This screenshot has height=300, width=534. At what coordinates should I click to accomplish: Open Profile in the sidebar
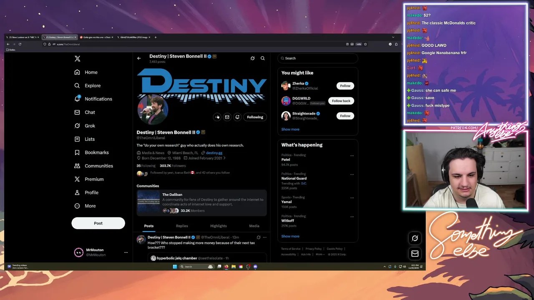pos(86,192)
